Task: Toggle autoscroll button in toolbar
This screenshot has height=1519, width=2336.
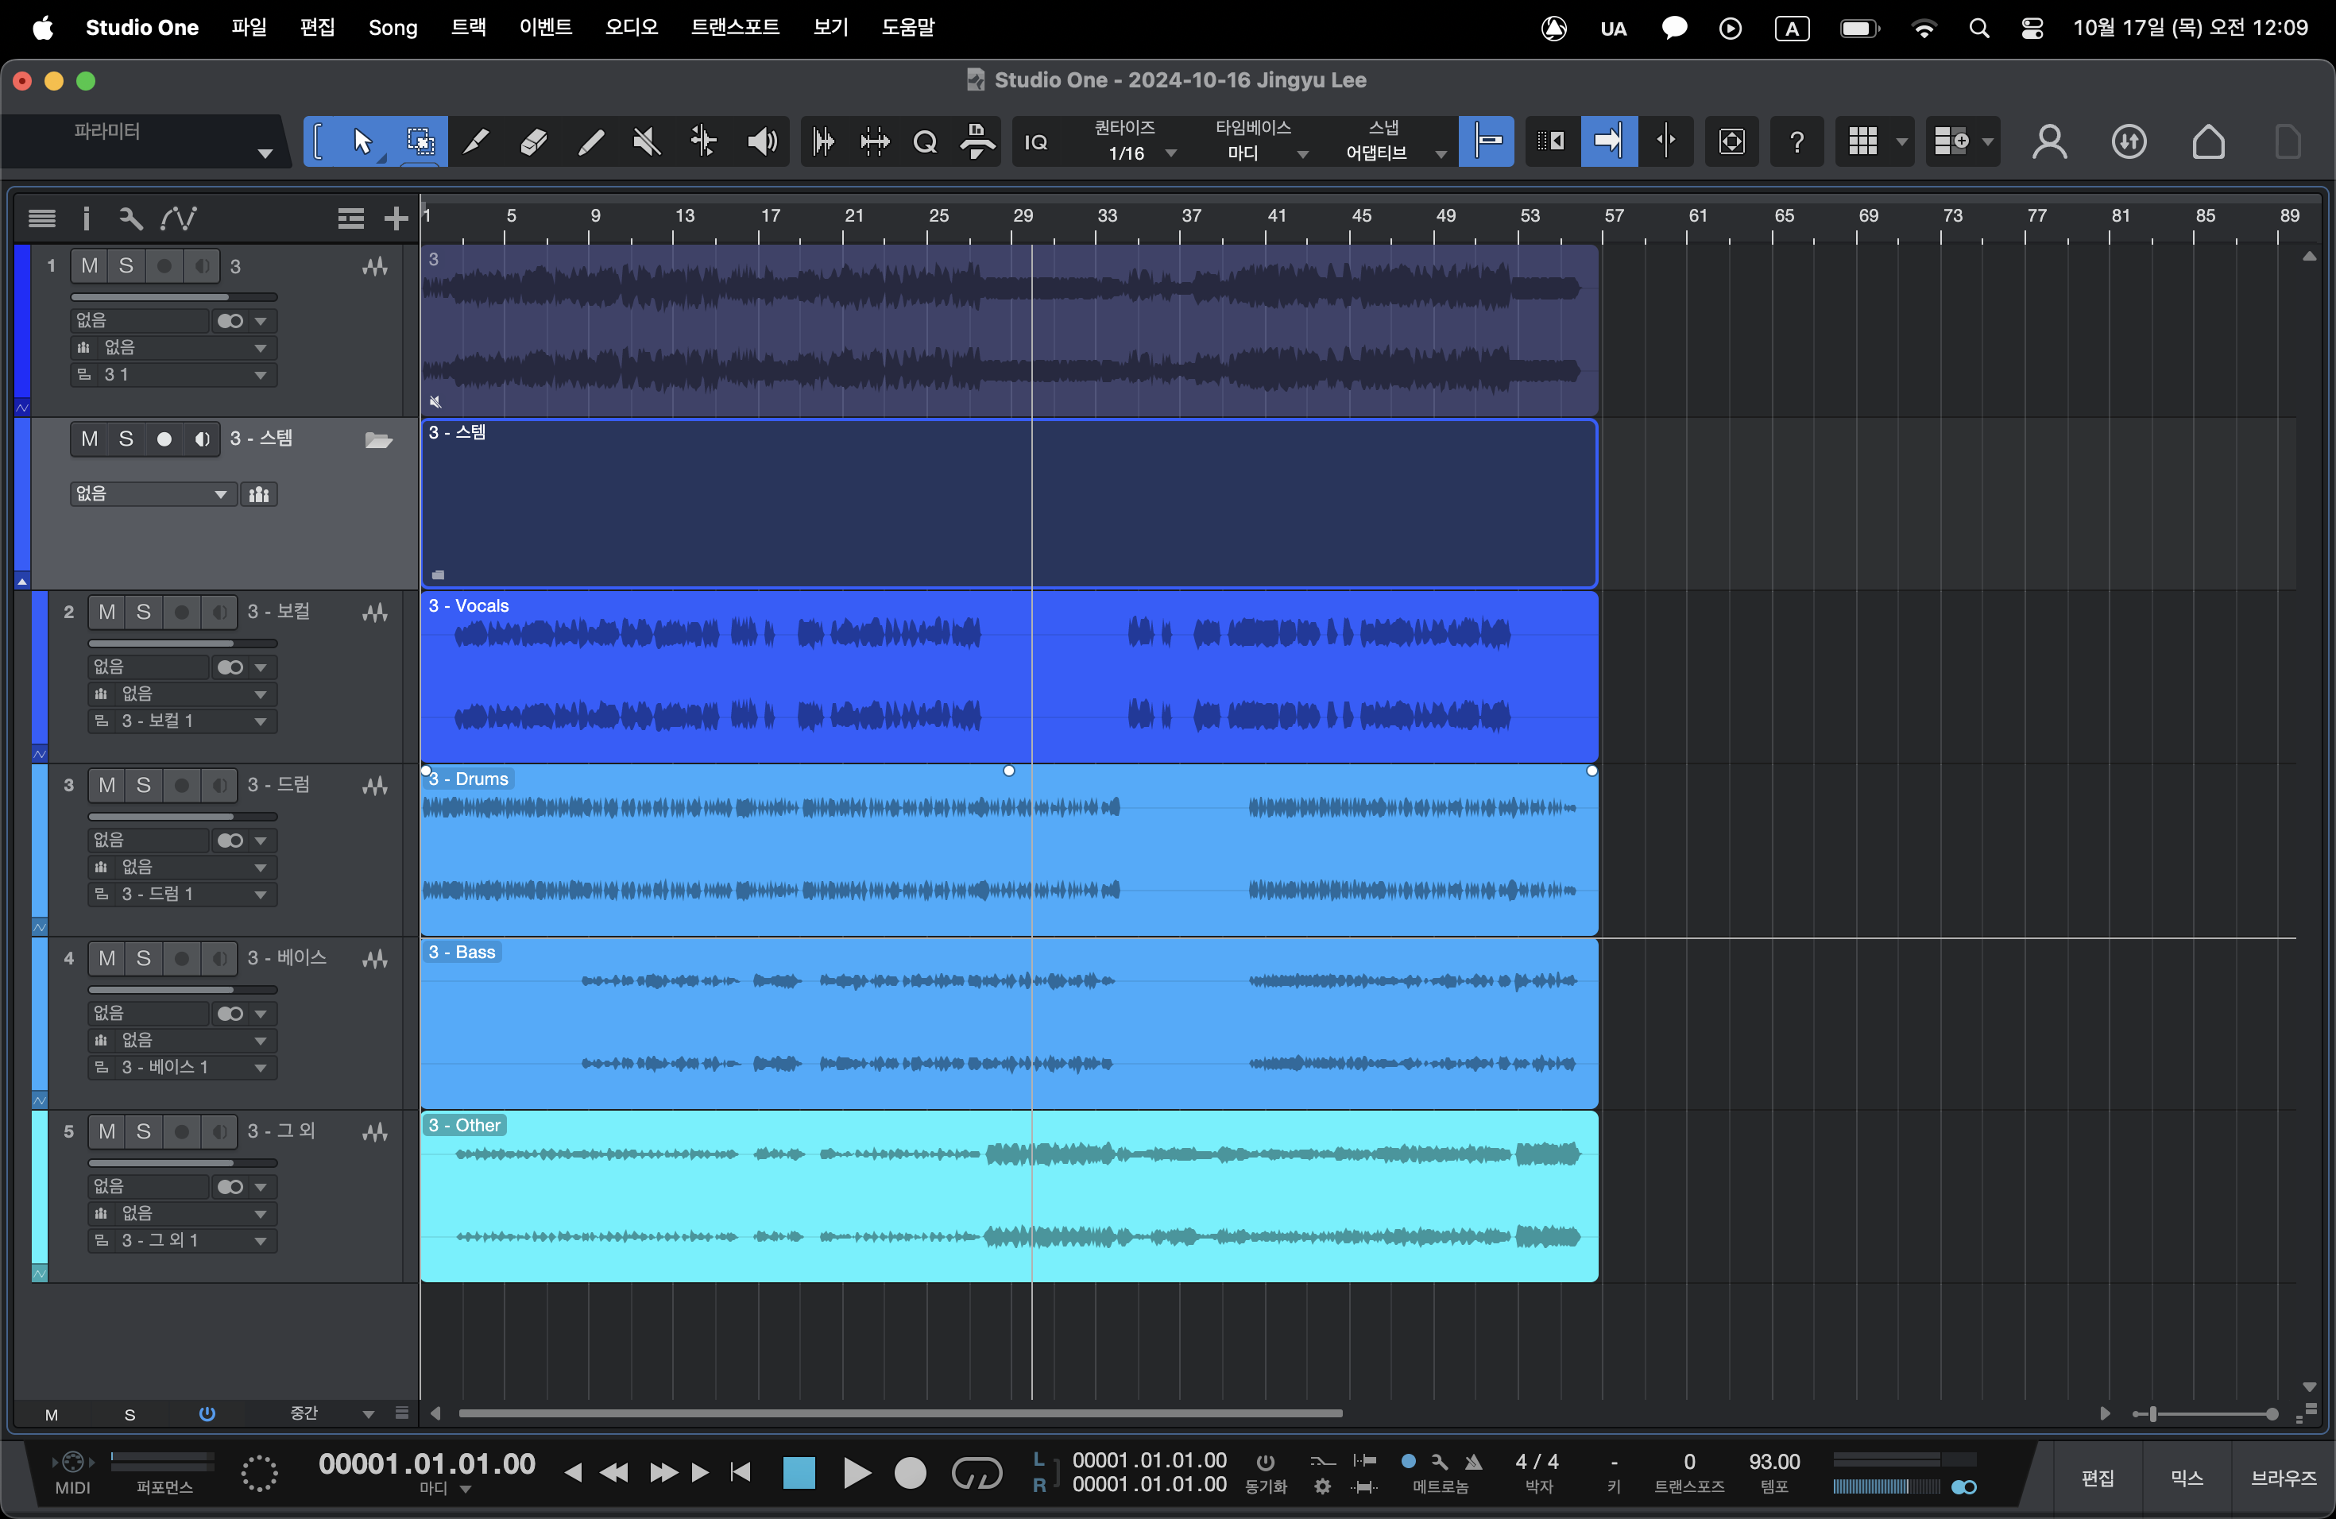Action: coord(1609,142)
